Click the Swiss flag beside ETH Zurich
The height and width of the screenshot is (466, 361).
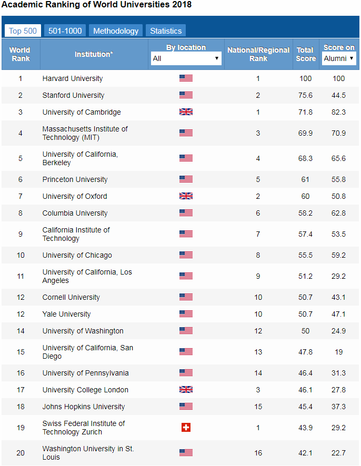tap(186, 428)
